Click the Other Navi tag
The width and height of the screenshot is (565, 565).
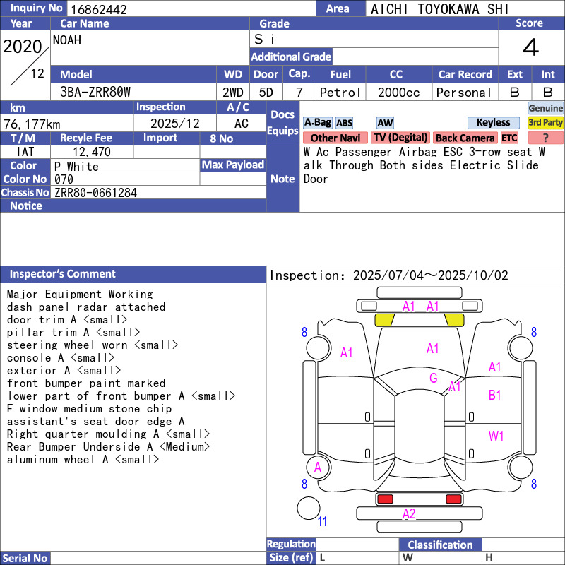tap(335, 138)
